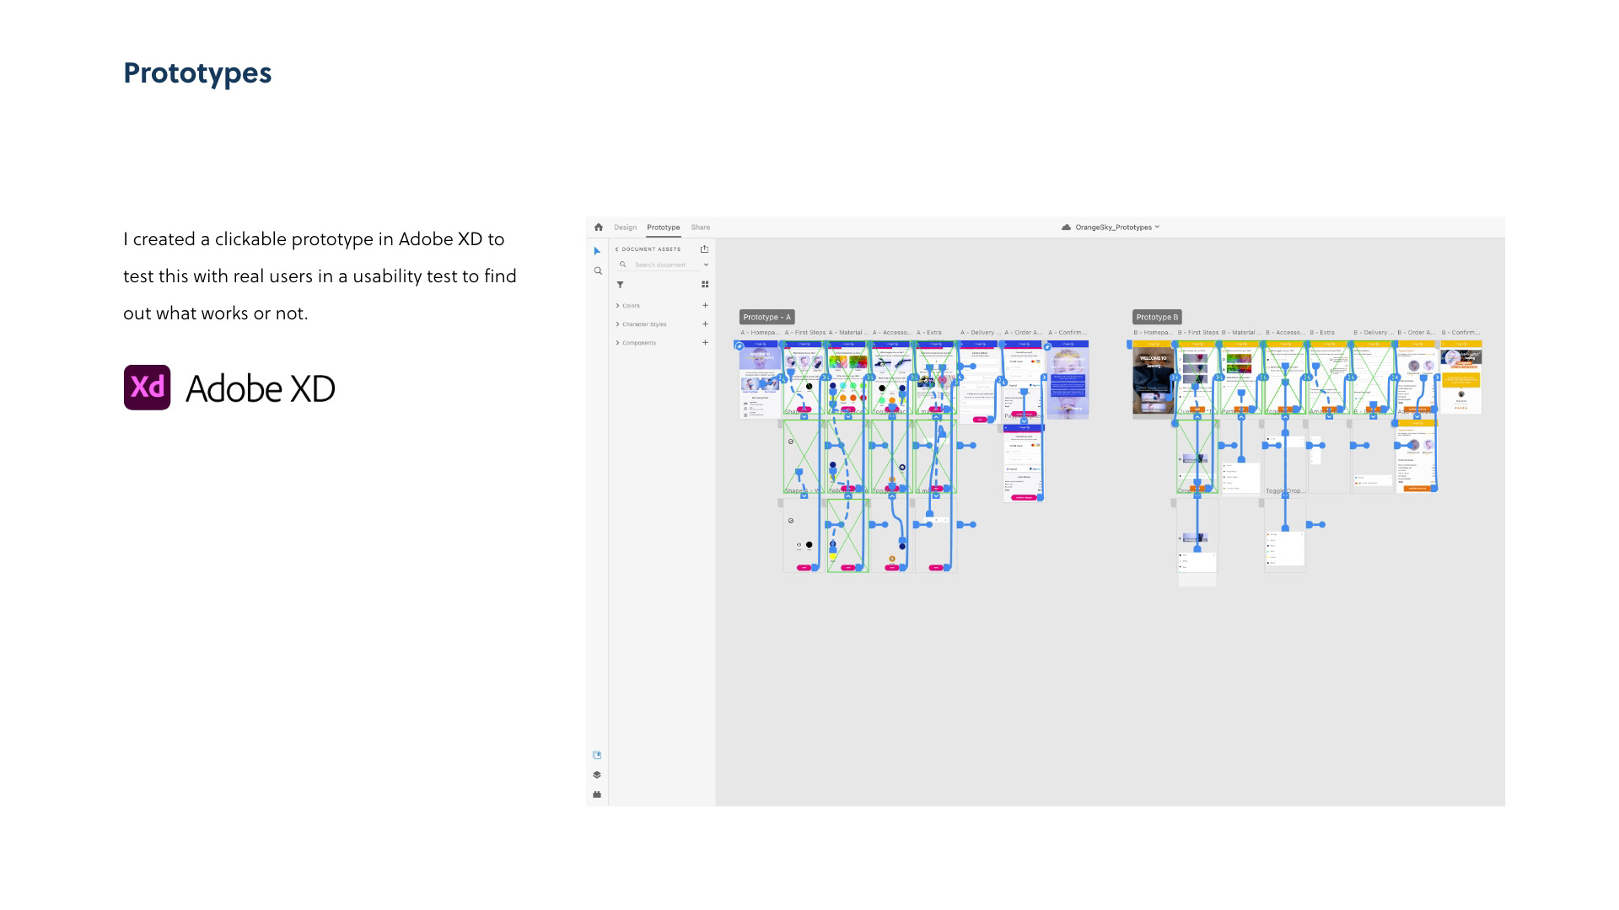Click the Search document field
The image size is (1619, 910).
point(660,265)
